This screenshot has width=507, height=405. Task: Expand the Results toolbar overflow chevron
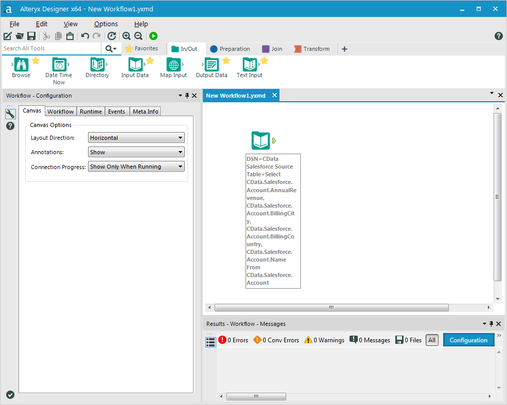499,336
